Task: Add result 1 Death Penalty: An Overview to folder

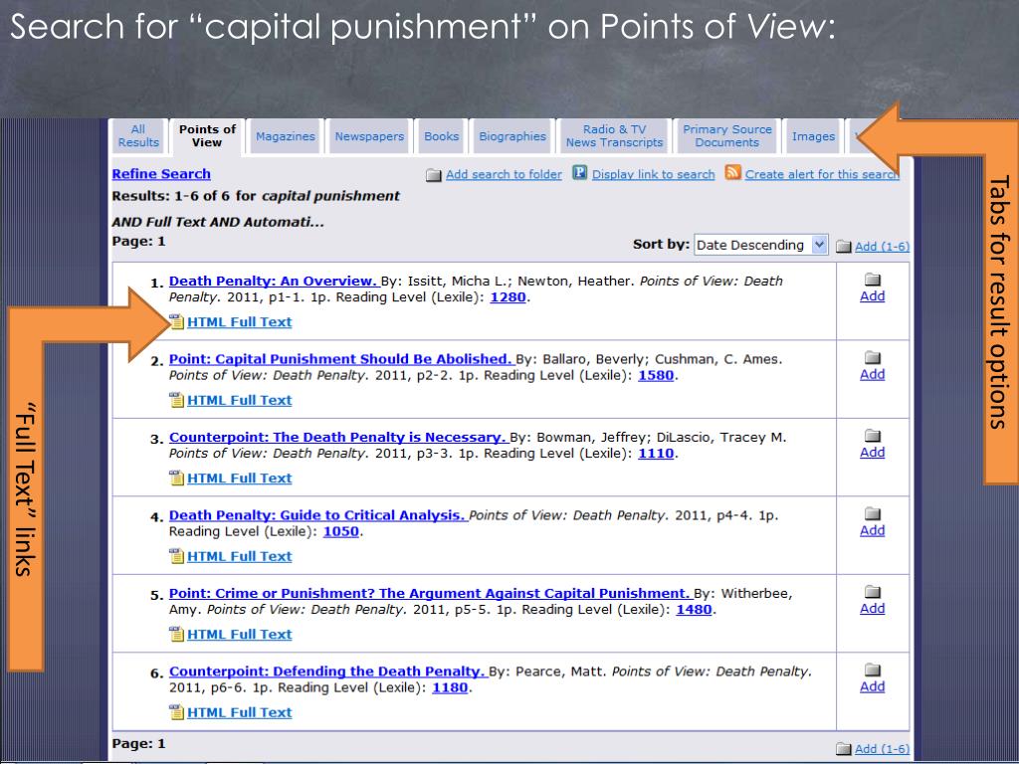Action: point(872,296)
